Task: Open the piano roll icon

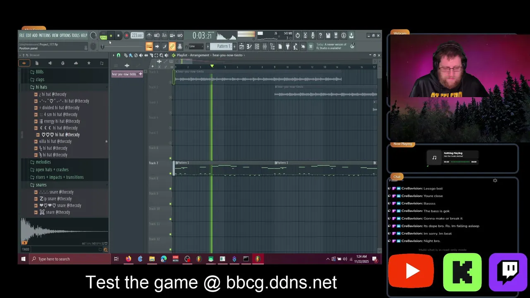Action: tap(249, 46)
